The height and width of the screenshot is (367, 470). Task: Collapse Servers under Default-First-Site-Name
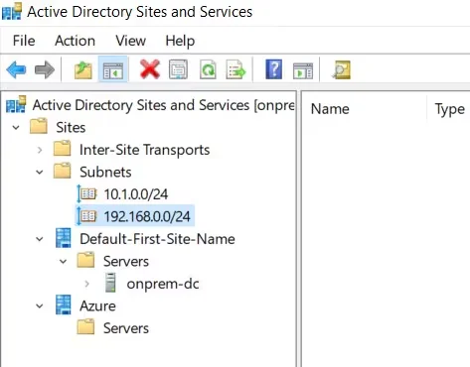[63, 262]
